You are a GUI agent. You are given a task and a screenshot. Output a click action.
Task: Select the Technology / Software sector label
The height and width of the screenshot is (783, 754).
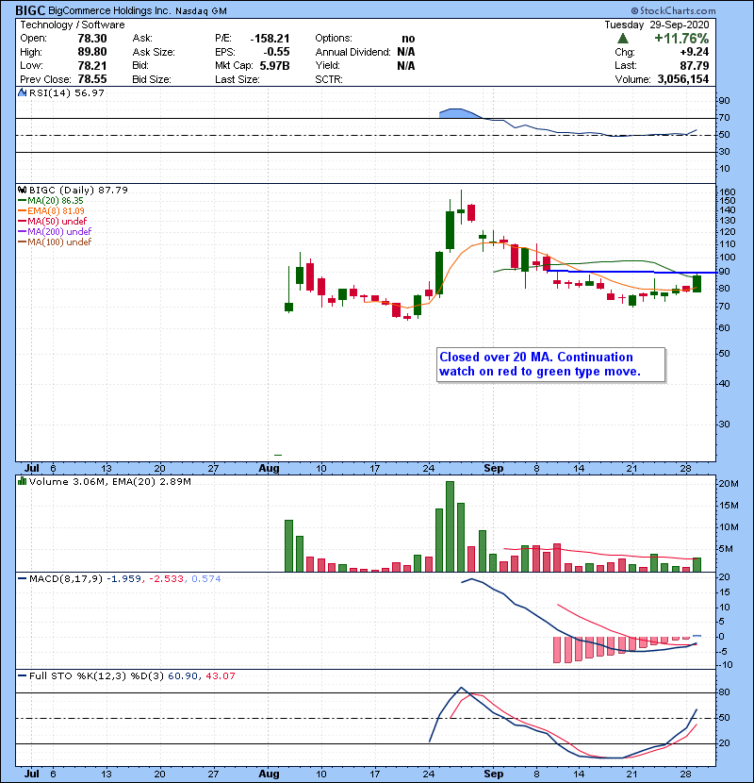[x=73, y=25]
